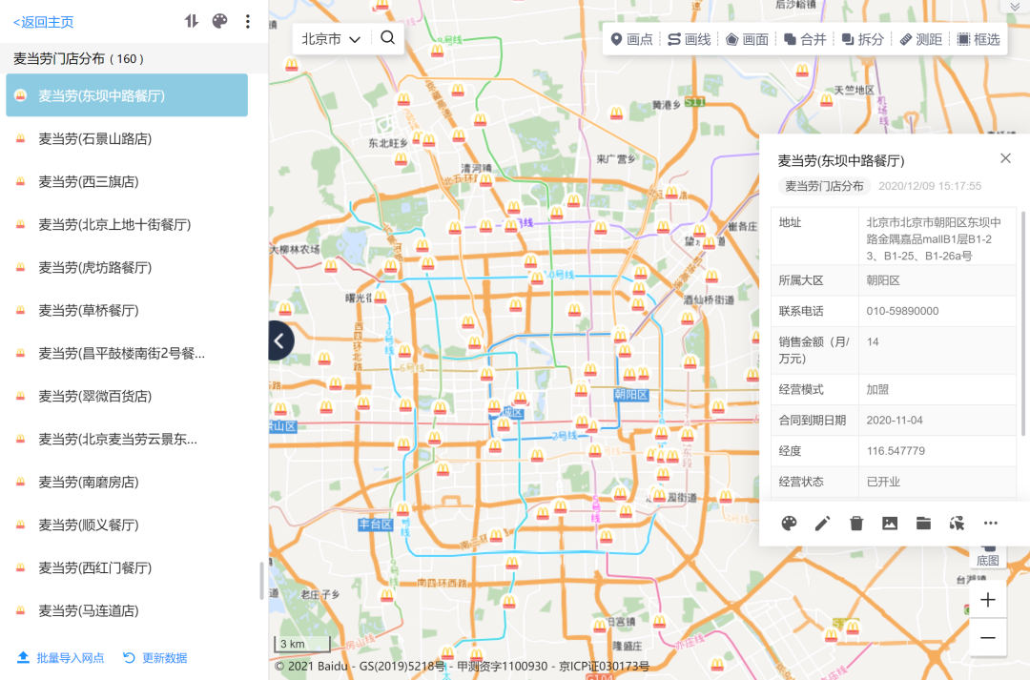Image resolution: width=1030 pixels, height=680 pixels.
Task: Activate the 测距 (measure distance) tool
Action: pyautogui.click(x=918, y=40)
